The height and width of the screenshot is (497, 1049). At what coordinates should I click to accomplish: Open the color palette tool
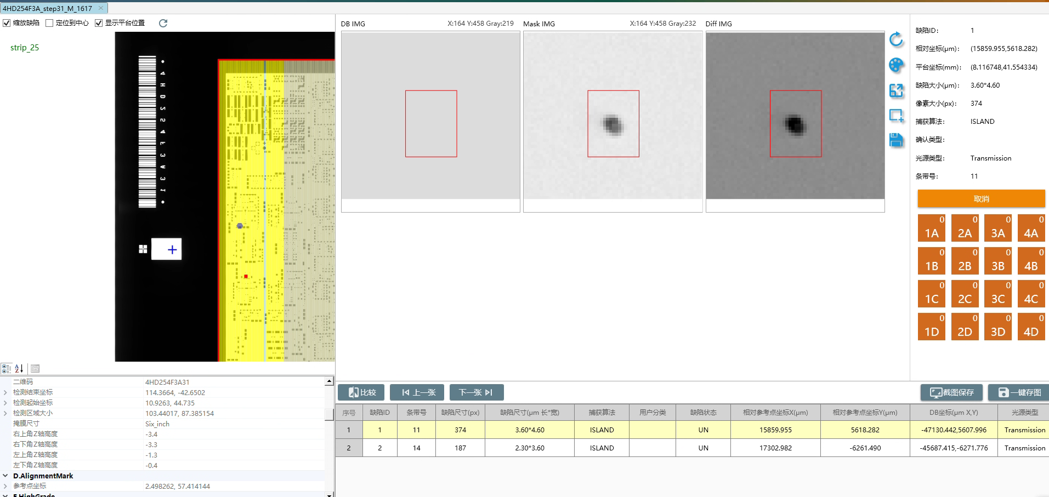click(896, 65)
